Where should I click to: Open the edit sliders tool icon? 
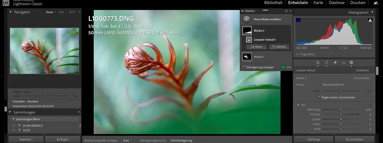pos(318,62)
